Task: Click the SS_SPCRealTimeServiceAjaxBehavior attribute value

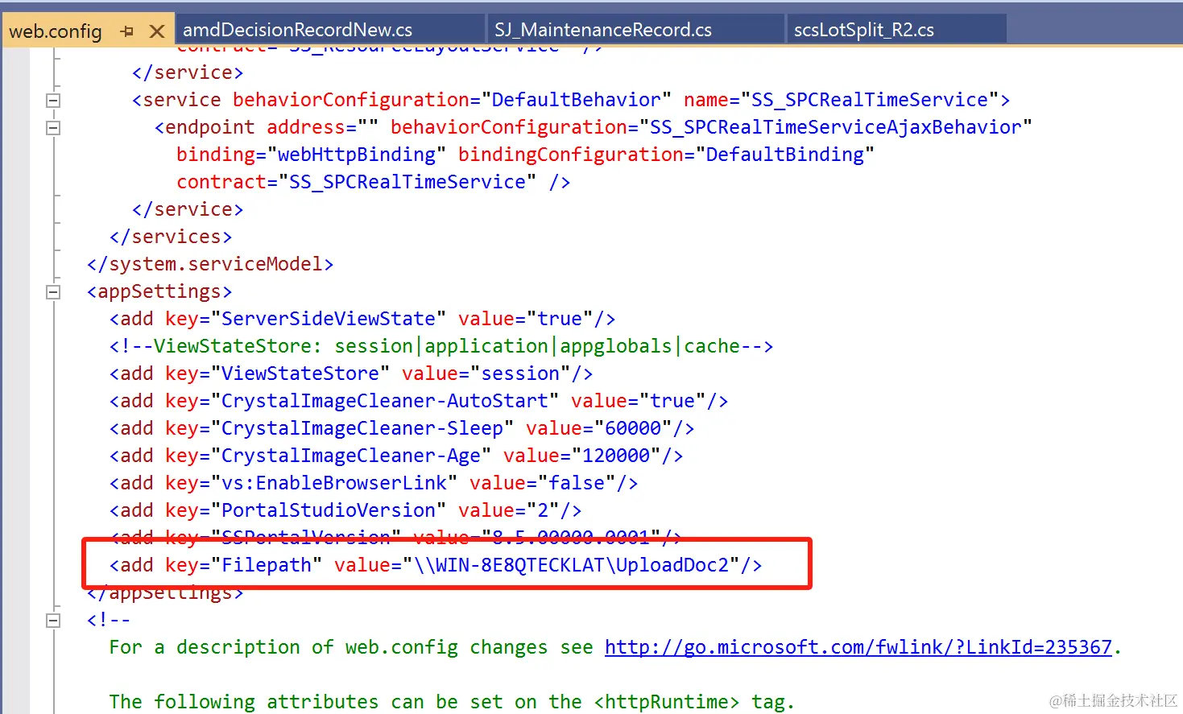Action: [x=836, y=127]
